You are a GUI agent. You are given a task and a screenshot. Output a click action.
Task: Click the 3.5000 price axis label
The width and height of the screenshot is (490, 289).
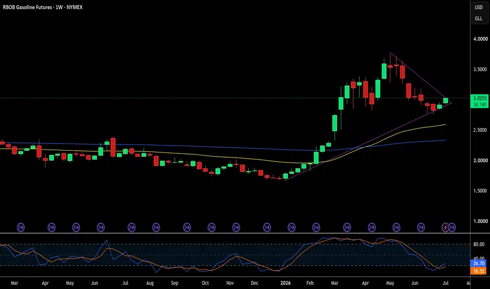tap(481, 69)
